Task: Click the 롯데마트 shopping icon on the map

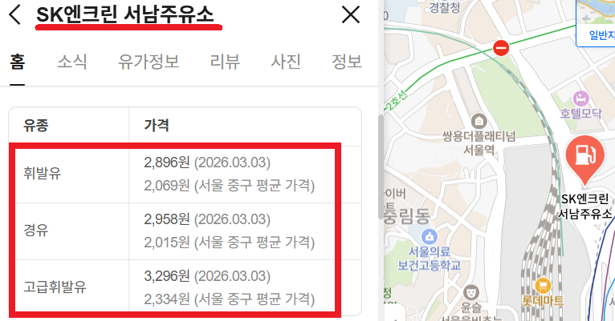Action: (x=543, y=286)
